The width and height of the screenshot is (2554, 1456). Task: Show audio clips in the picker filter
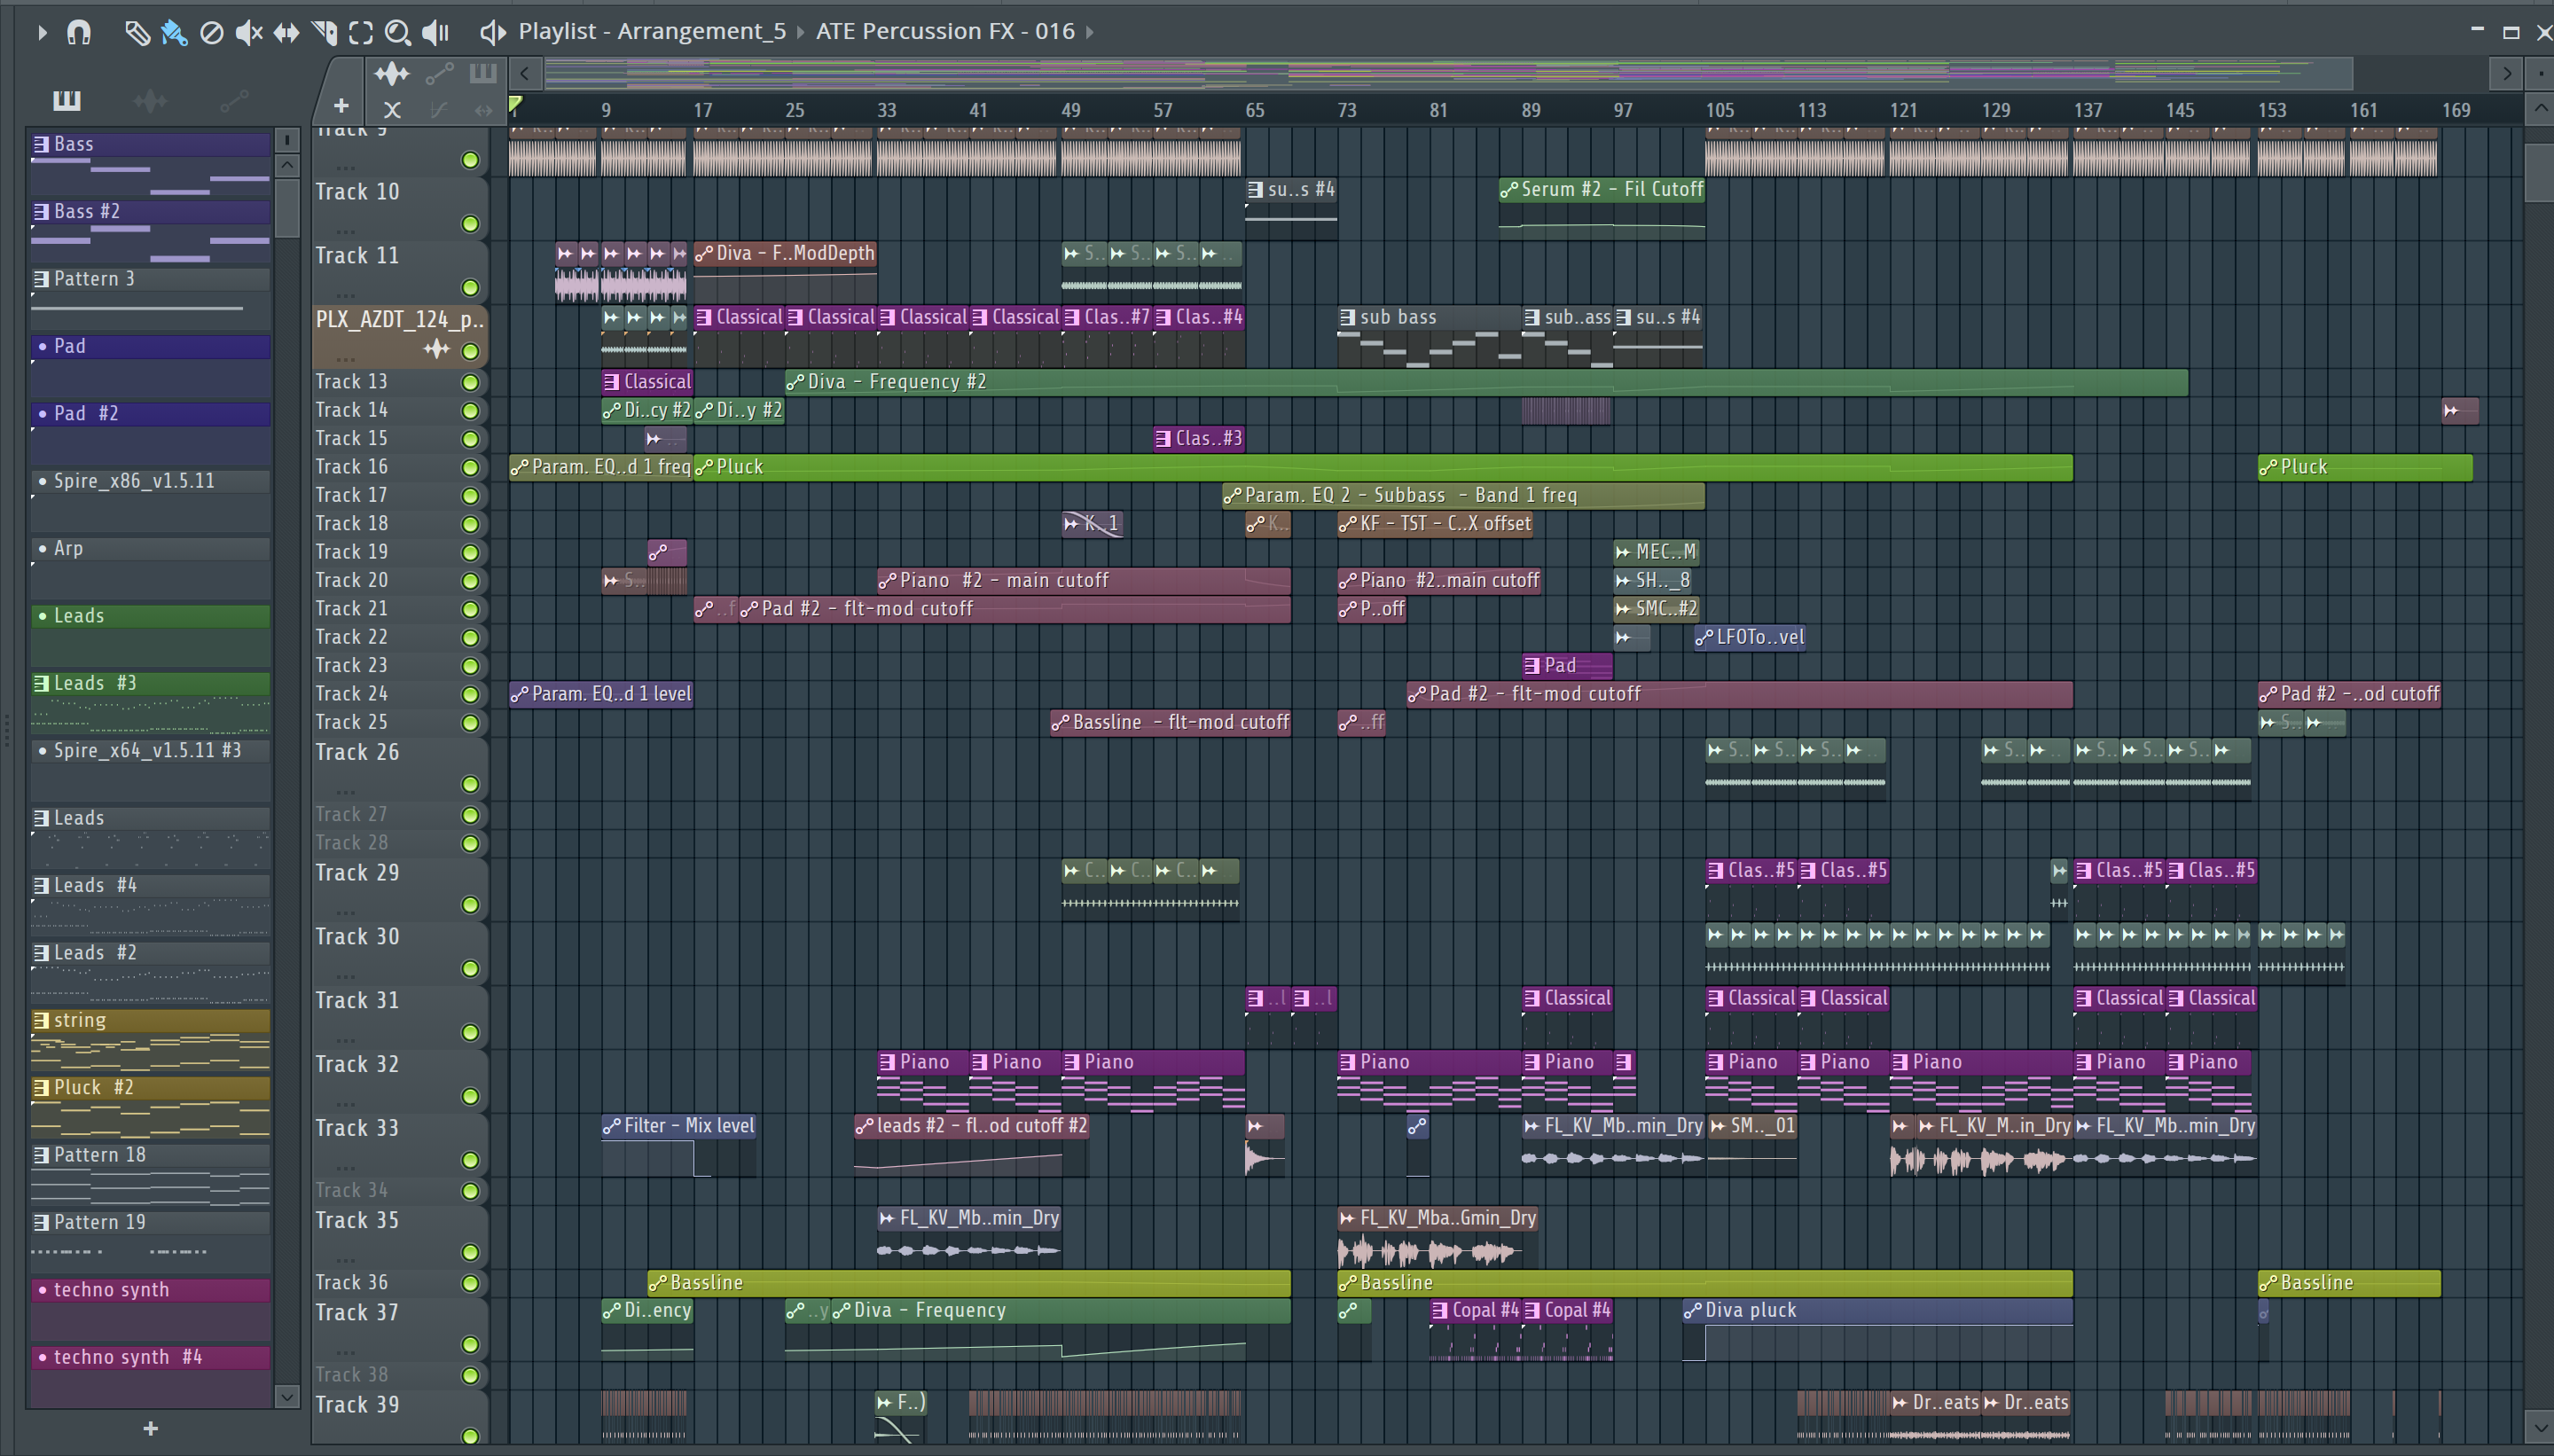[149, 100]
